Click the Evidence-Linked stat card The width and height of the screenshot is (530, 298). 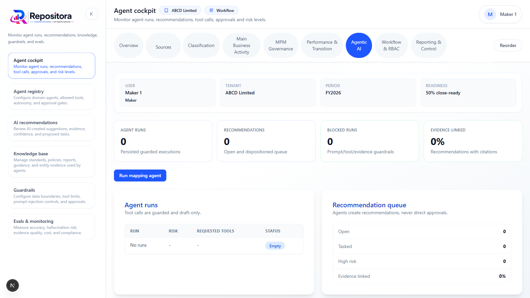473,141
